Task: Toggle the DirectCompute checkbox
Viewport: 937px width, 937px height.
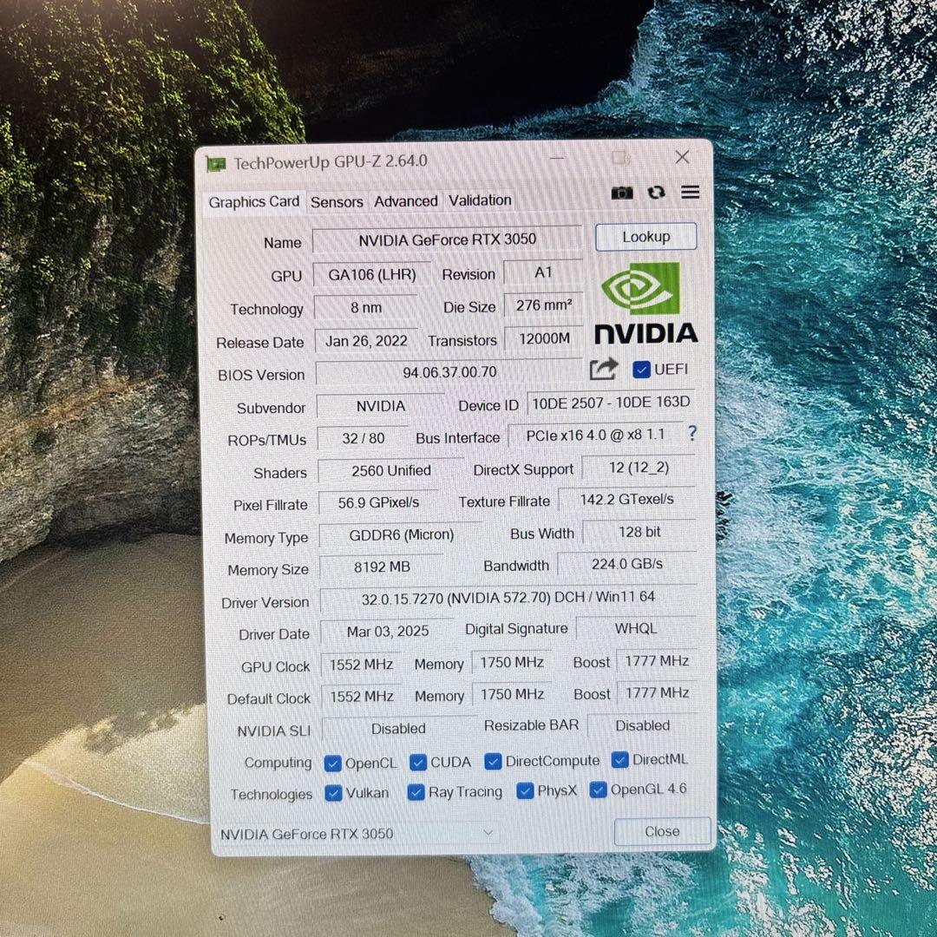Action: [x=493, y=760]
